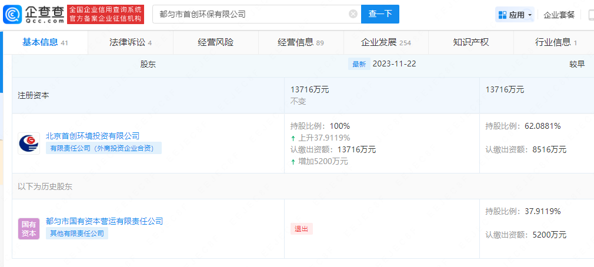Screen dimensions: 594x267
Task: Click the 最新 date tag
Action: [359, 64]
